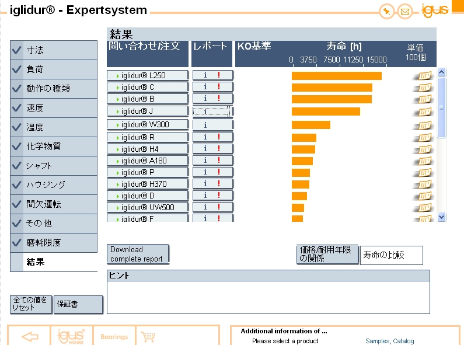This screenshot has height=345, width=464.
Task: Open the Catalog link
Action: point(403,341)
